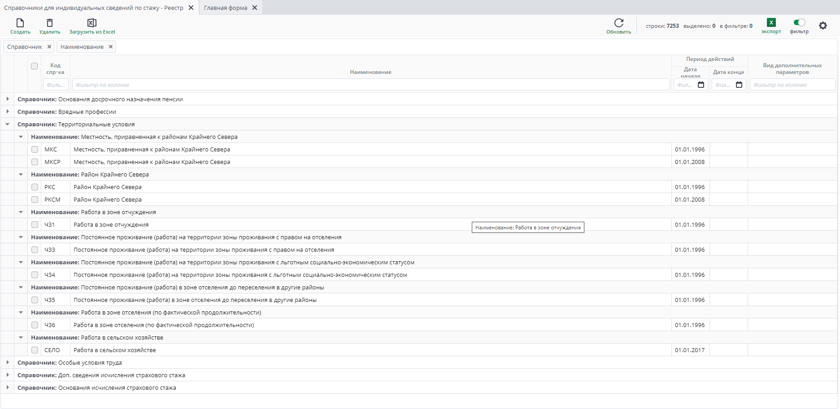Turn off the фильтр toggle switch
This screenshot has height=409, width=840.
click(x=799, y=22)
